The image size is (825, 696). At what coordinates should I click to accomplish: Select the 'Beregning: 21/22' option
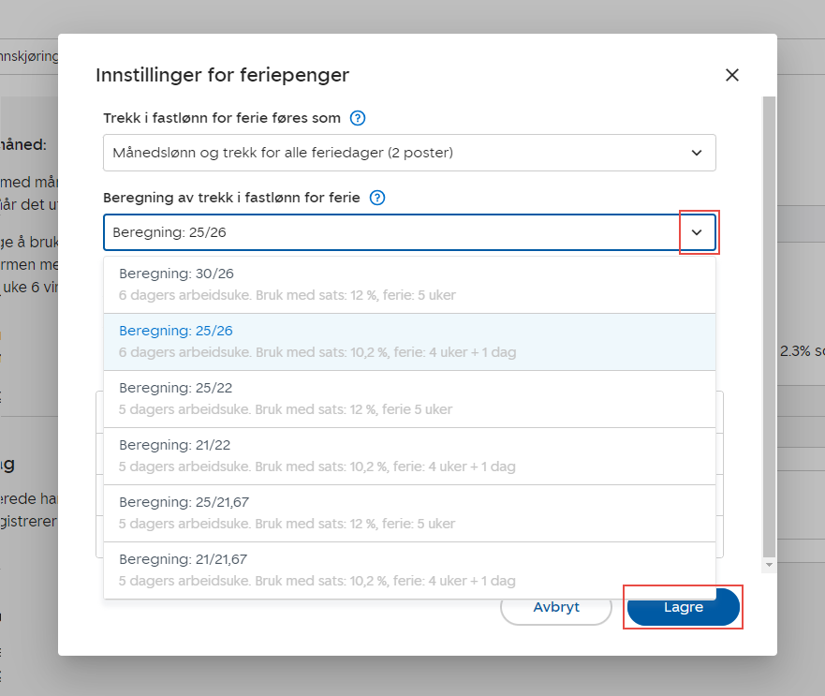click(x=408, y=456)
